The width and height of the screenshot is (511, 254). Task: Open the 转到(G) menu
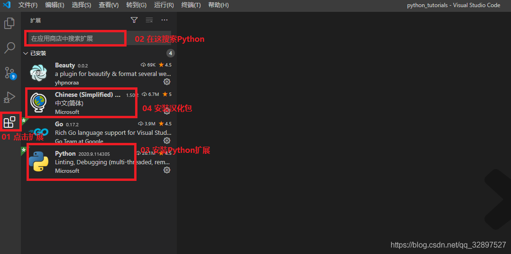(x=136, y=5)
